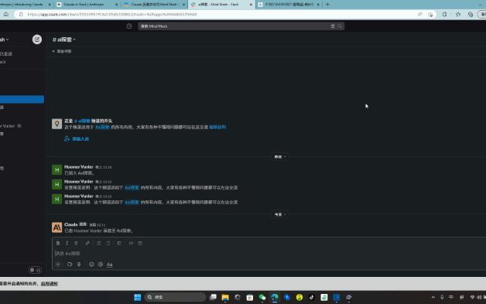The width and height of the screenshot is (486, 304).
Task: Select the highlighted blue channel in the sidebar
Action: click(x=22, y=99)
